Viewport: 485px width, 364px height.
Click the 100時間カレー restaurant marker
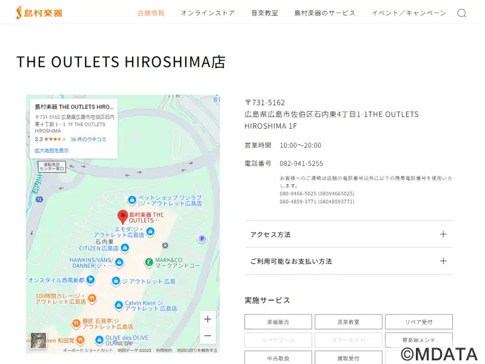tap(92, 298)
